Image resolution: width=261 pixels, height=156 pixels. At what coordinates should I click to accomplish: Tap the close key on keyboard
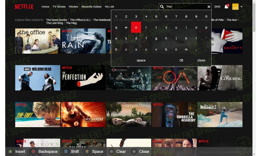point(201,60)
